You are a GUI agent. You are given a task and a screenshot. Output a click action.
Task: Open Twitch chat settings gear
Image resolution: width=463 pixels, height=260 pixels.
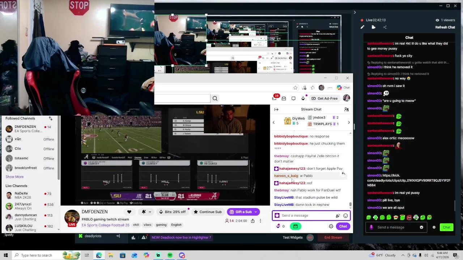pos(331,226)
